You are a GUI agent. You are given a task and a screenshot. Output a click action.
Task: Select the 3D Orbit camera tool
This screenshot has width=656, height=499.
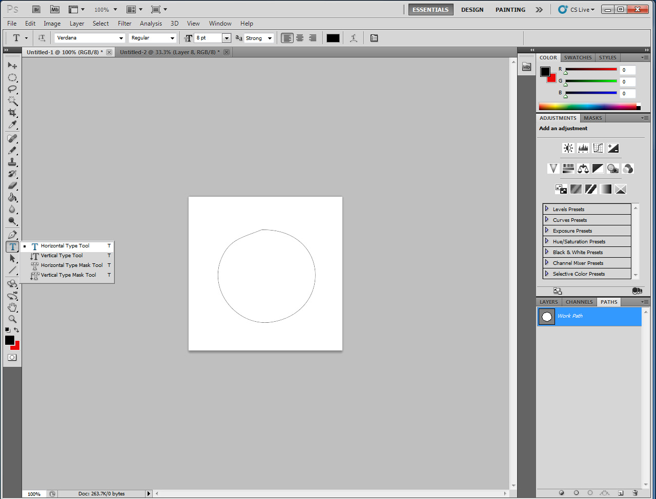point(12,296)
